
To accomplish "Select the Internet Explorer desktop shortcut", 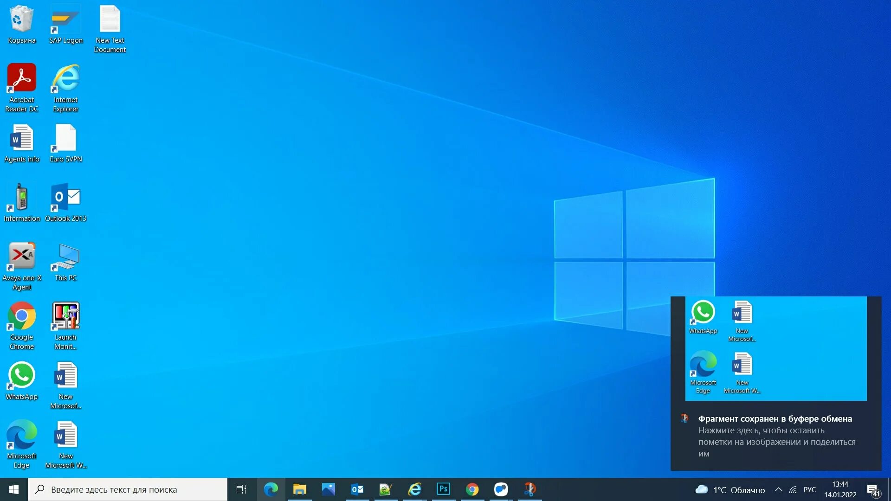I will tap(65, 88).
